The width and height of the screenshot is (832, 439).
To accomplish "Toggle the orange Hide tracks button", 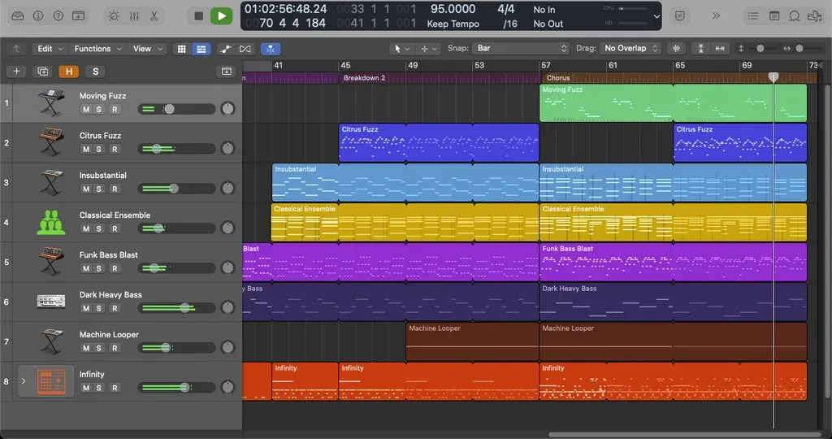I will click(x=69, y=71).
